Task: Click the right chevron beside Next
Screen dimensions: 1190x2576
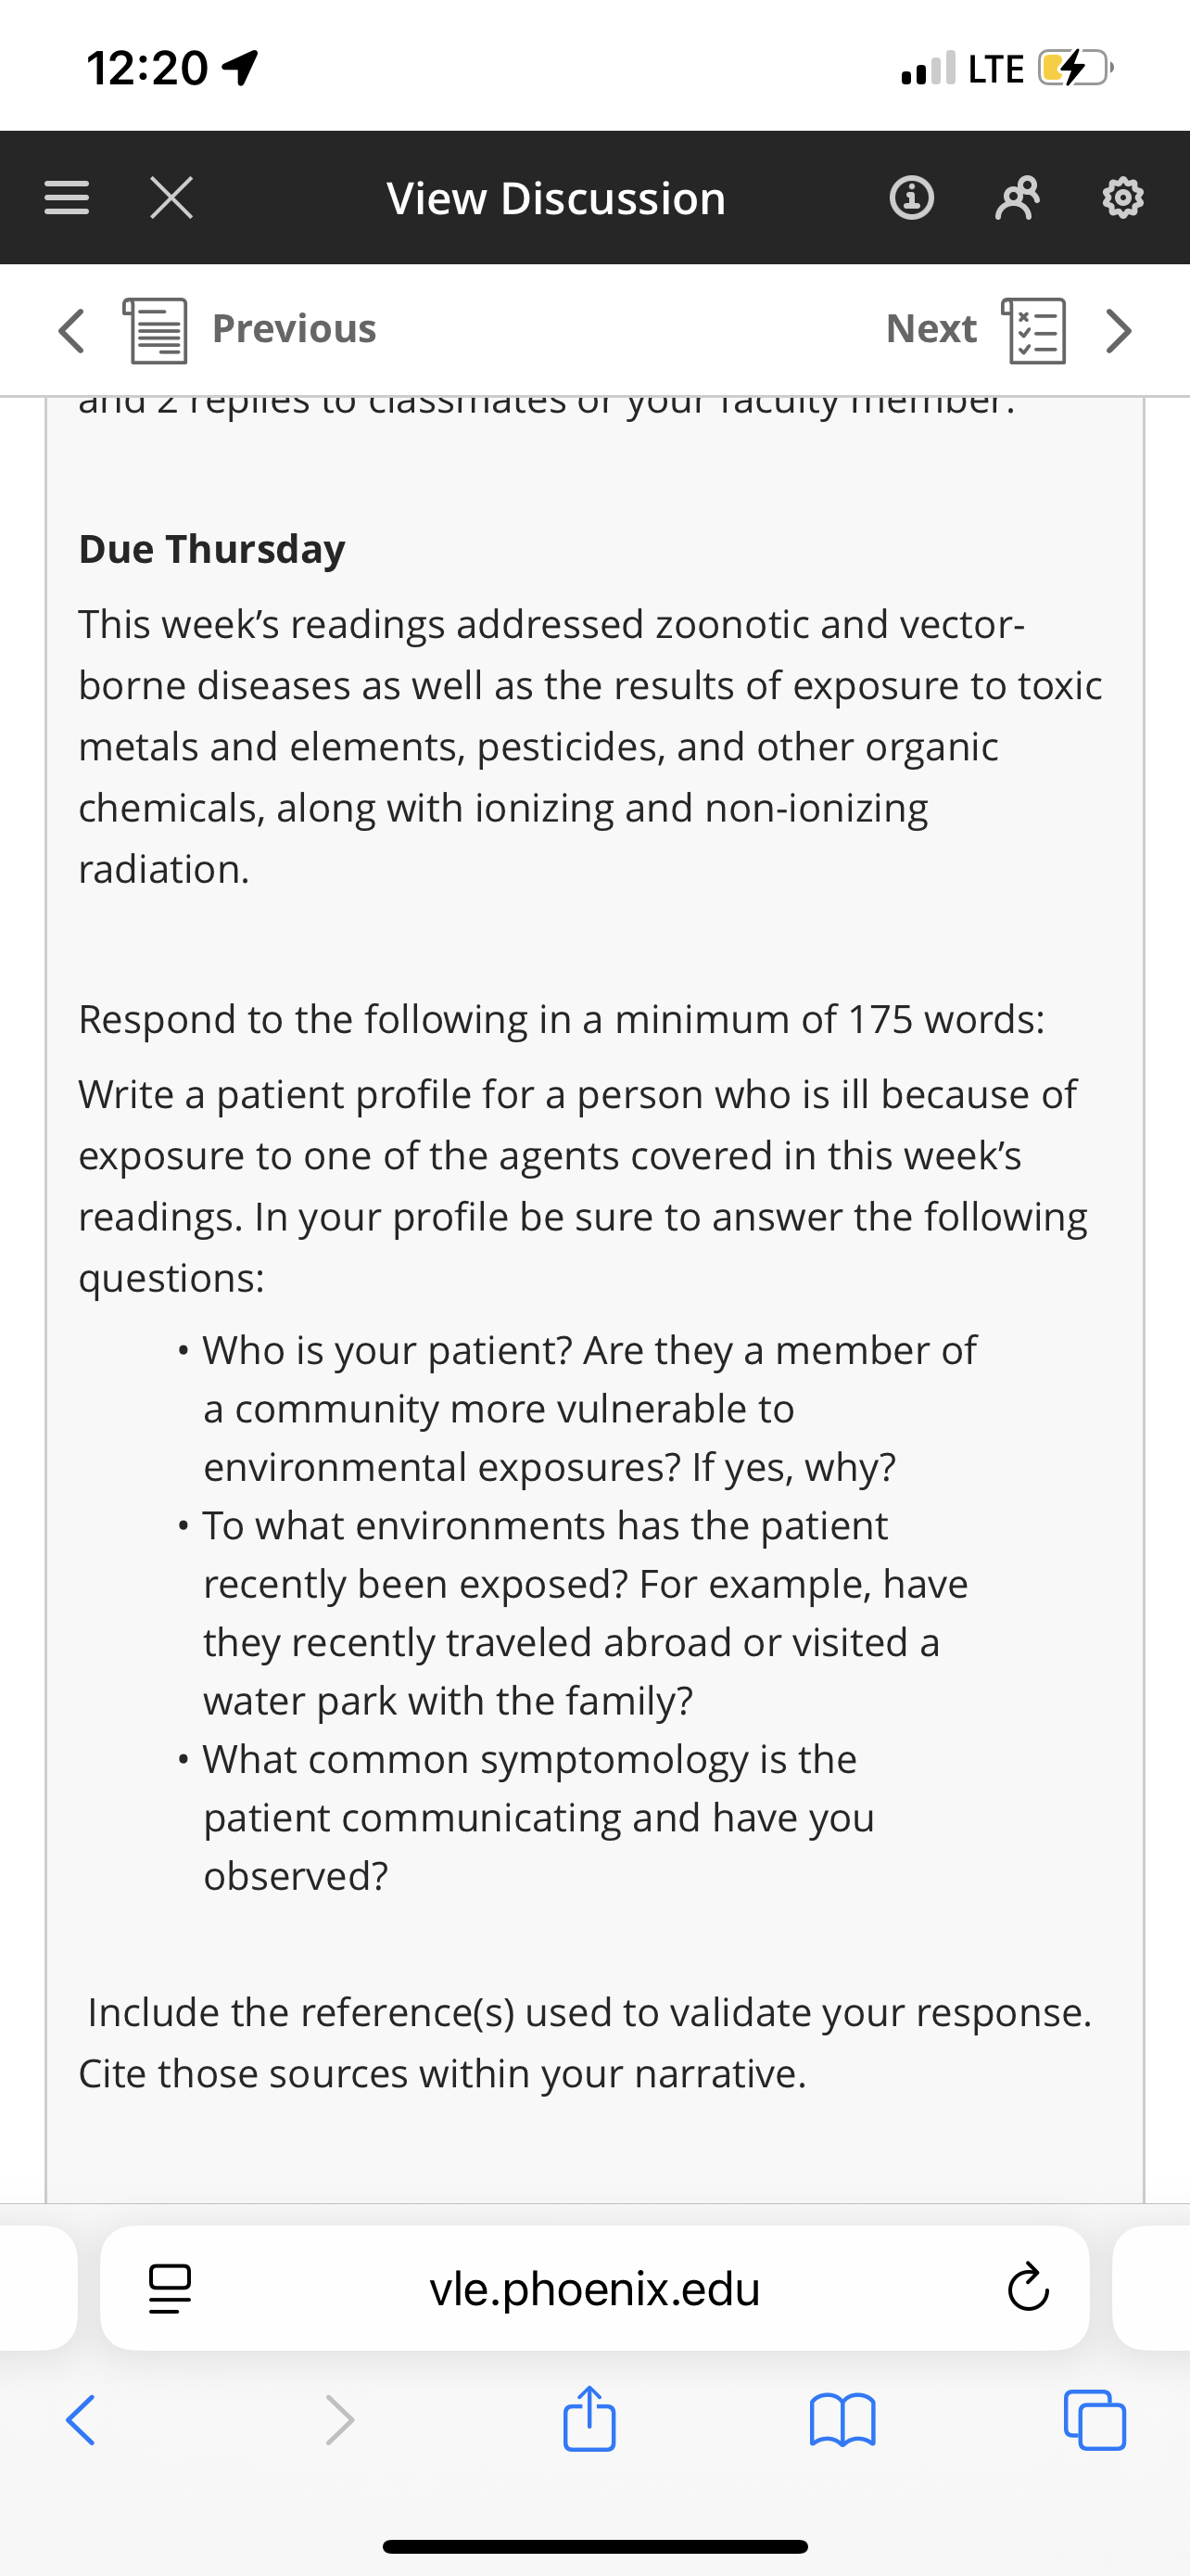Action: coord(1119,330)
